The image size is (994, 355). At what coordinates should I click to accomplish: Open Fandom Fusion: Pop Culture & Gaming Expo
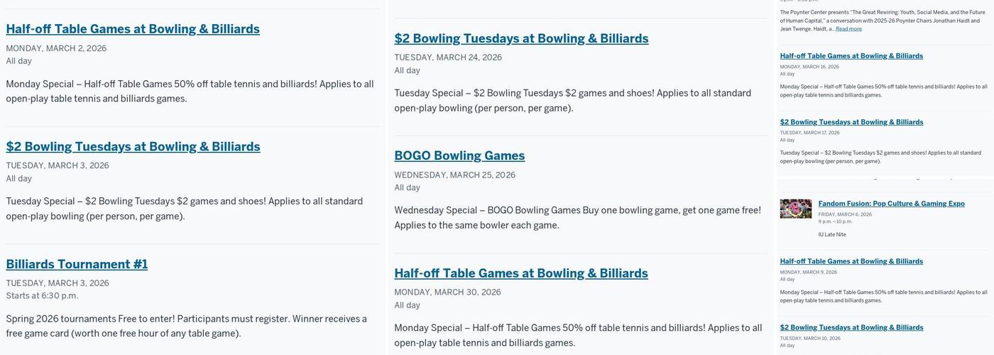(891, 204)
